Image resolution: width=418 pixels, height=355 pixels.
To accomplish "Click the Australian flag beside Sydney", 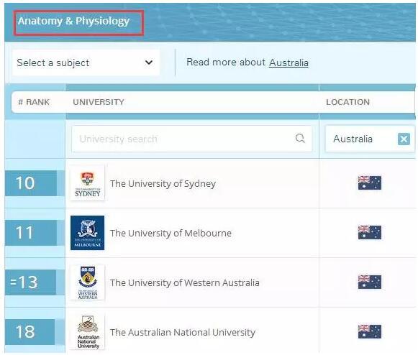I will 370,183.
